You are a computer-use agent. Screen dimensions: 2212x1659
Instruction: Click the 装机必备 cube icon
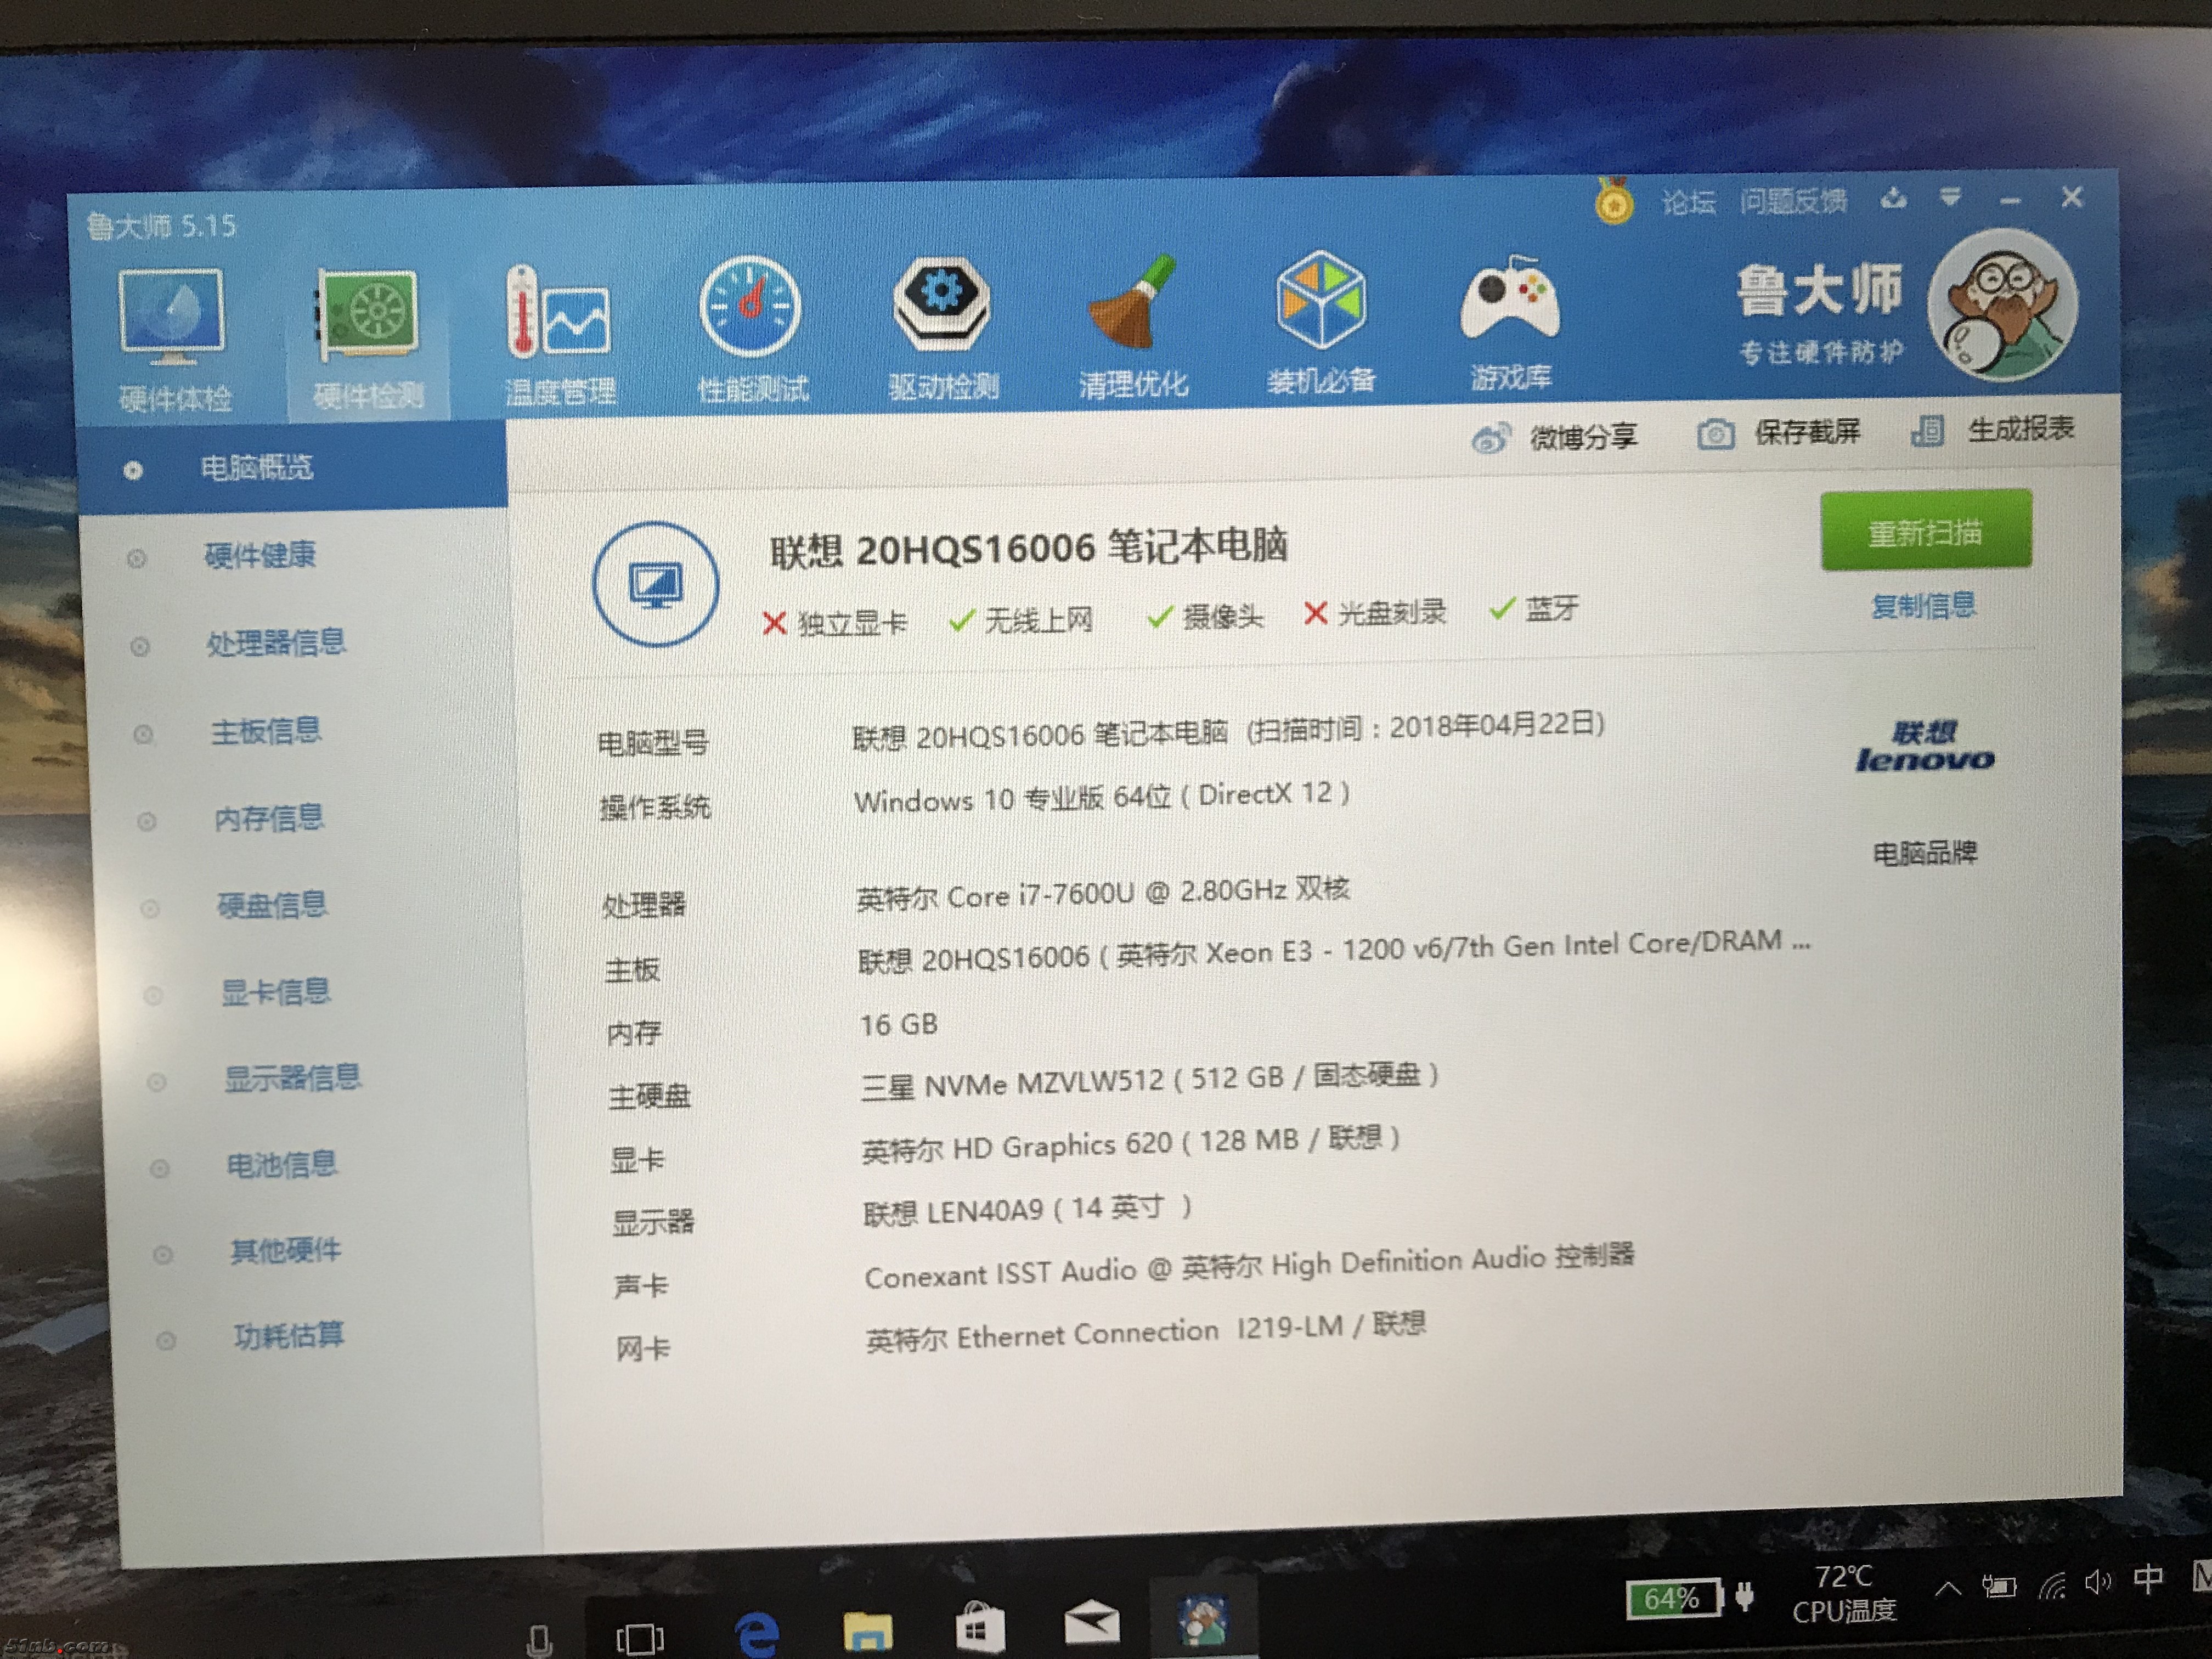(1320, 300)
